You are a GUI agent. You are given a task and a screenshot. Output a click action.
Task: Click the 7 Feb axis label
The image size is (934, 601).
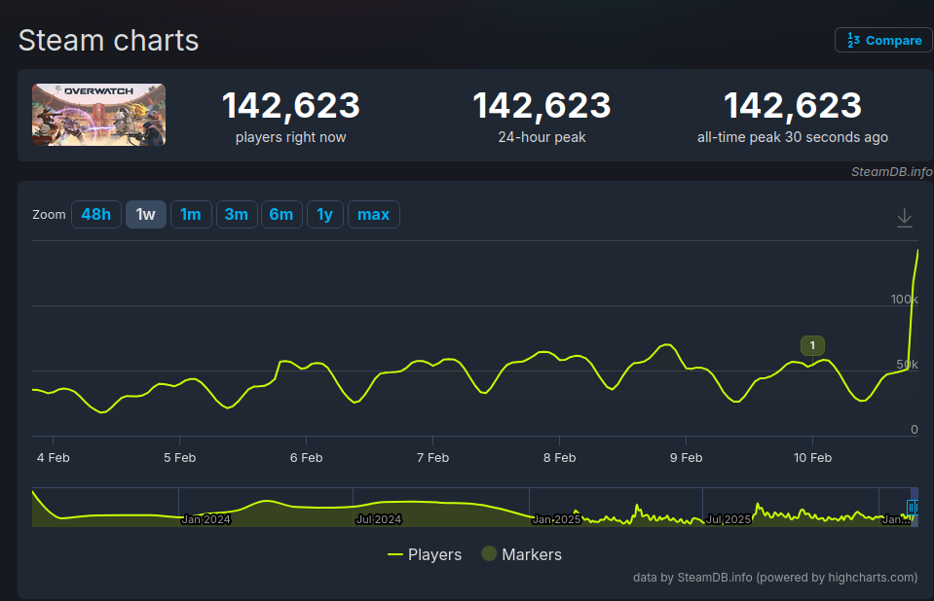click(x=433, y=458)
